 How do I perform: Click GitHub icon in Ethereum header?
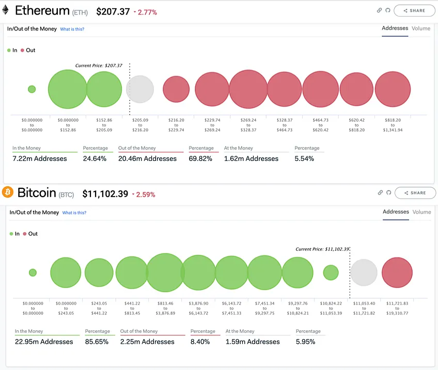[x=388, y=10]
